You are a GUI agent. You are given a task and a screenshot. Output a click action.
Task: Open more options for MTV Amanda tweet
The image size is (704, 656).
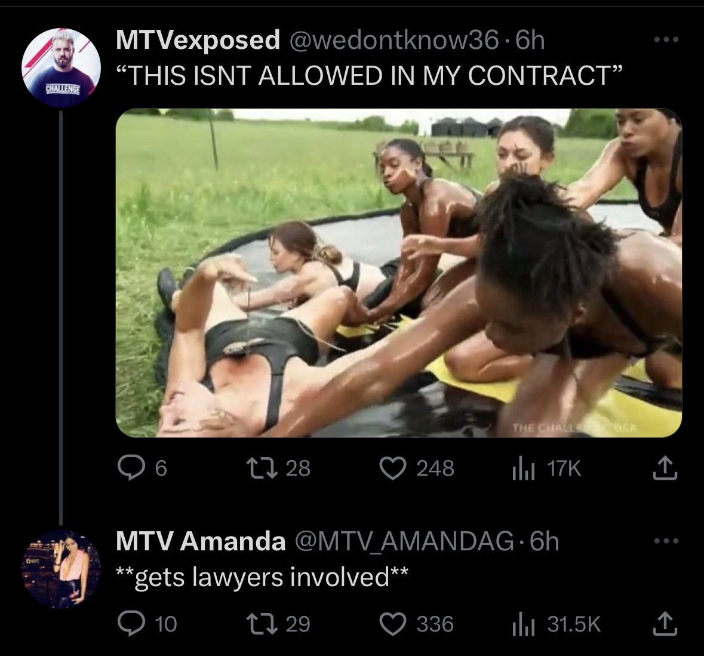666,541
